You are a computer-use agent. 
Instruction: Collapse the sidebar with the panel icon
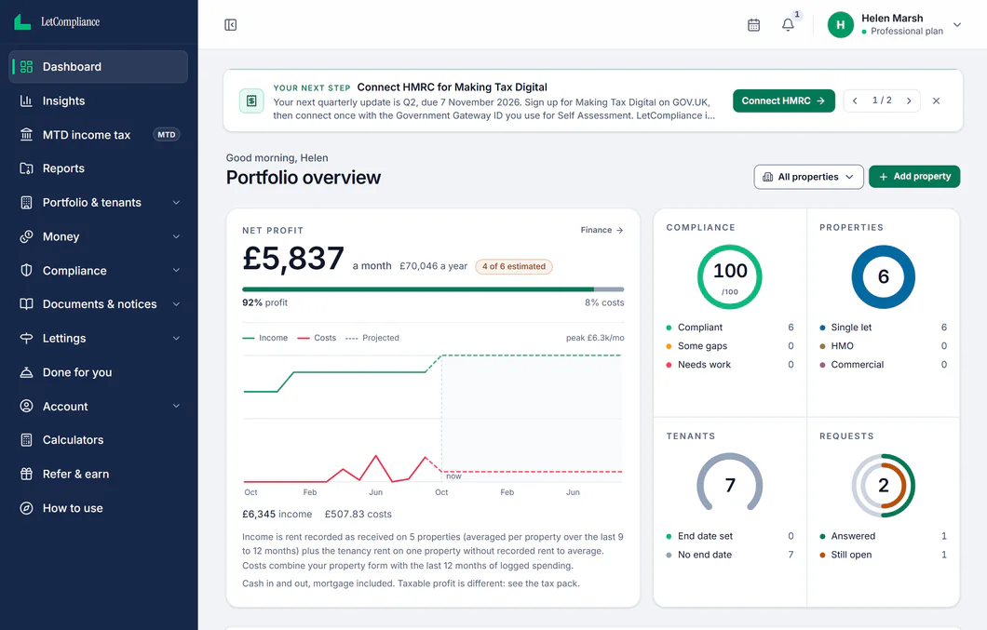230,24
